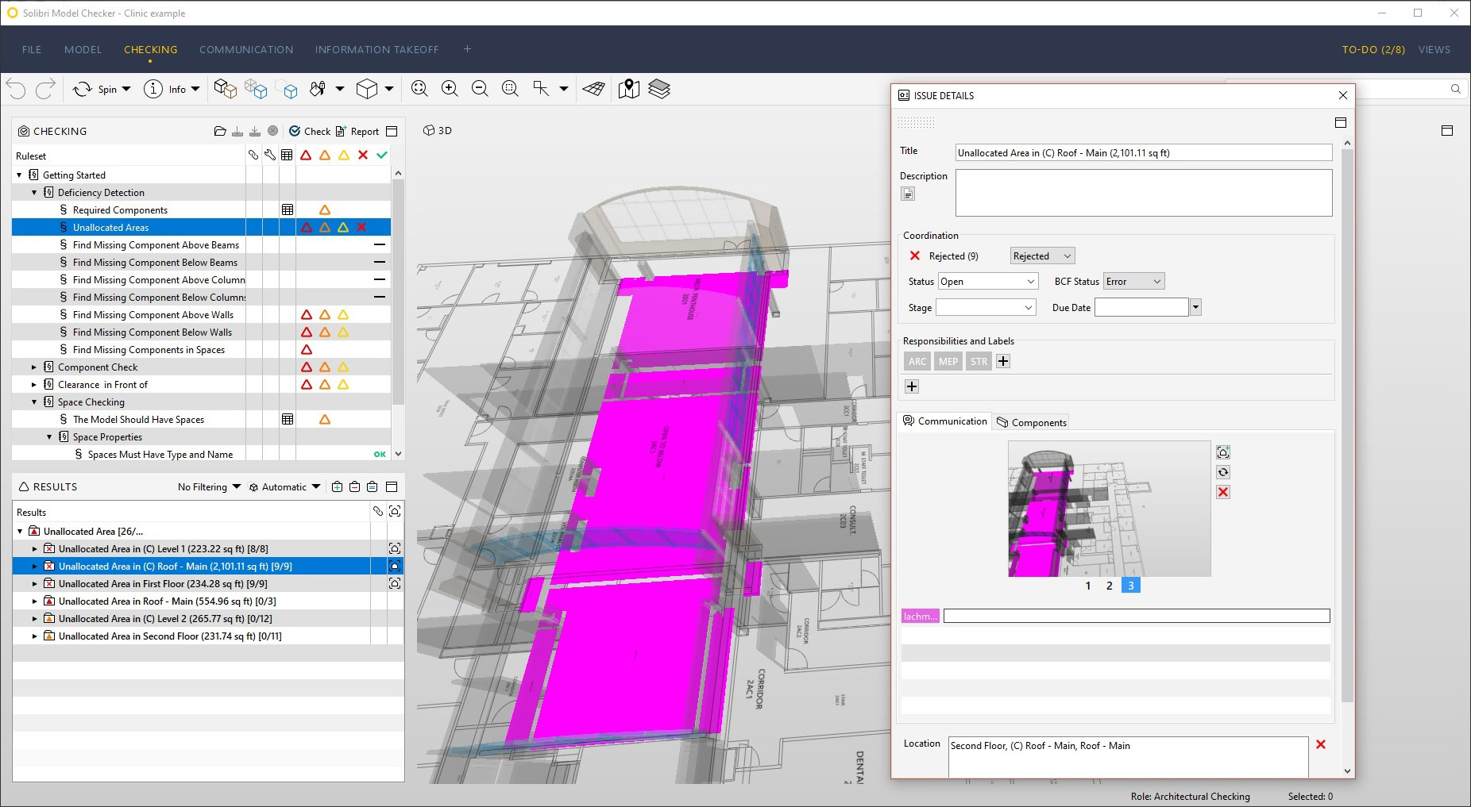Close the Issue Details dialog

click(1343, 95)
